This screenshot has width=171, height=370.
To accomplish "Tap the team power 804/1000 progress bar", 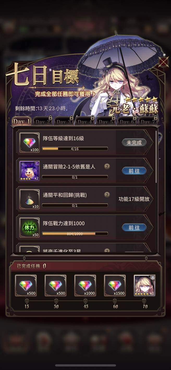I will click(x=75, y=234).
